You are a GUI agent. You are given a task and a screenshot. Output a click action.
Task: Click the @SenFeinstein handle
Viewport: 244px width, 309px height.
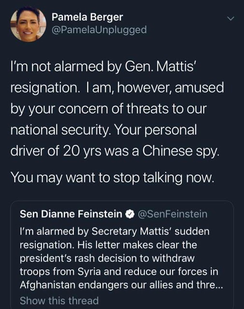[172, 214]
